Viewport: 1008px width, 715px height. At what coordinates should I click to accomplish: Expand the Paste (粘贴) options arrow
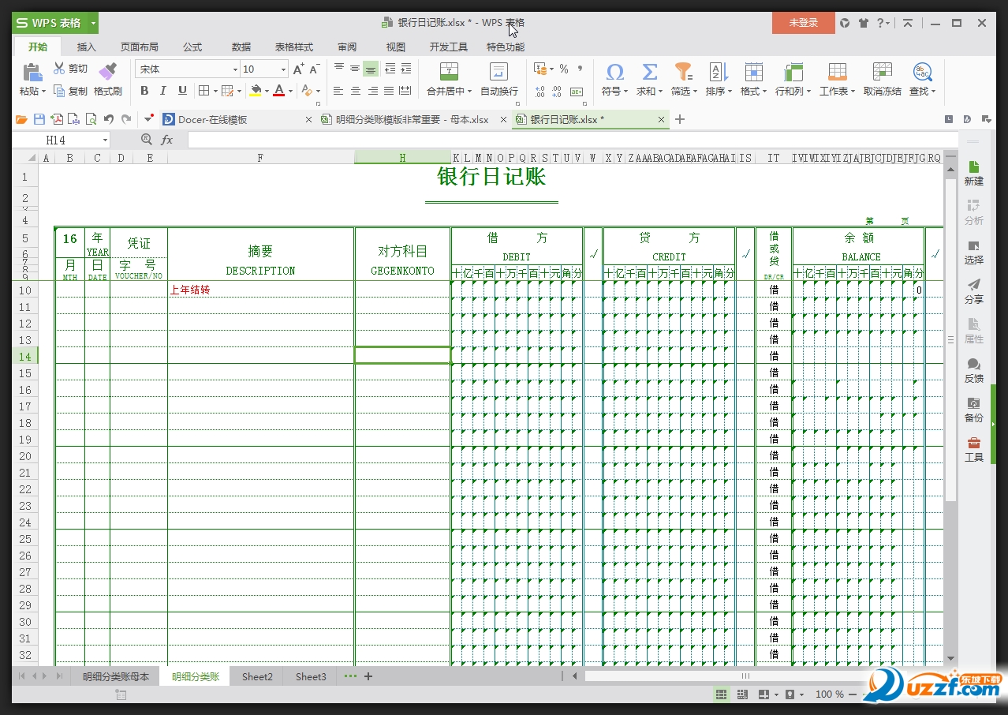pos(44,92)
